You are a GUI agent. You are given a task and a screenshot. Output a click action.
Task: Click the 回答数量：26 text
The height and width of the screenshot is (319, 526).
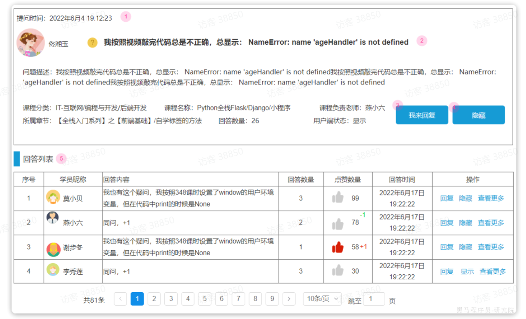(239, 121)
